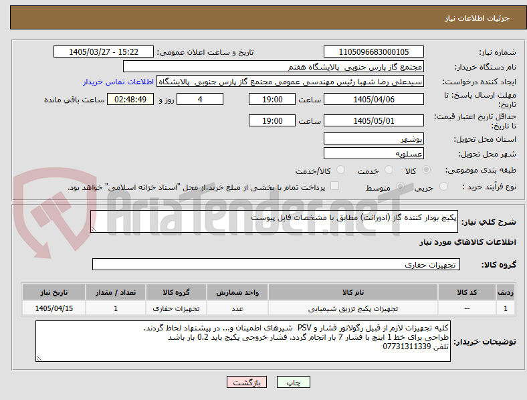
Task: Click the گروه کالا table column header
Action: [x=176, y=292]
